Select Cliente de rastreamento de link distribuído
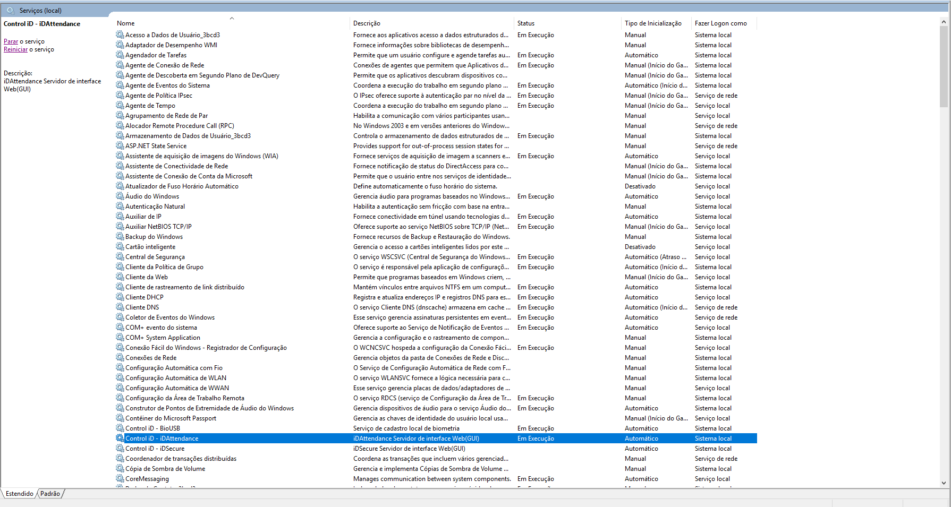The height and width of the screenshot is (507, 951). (436, 287)
